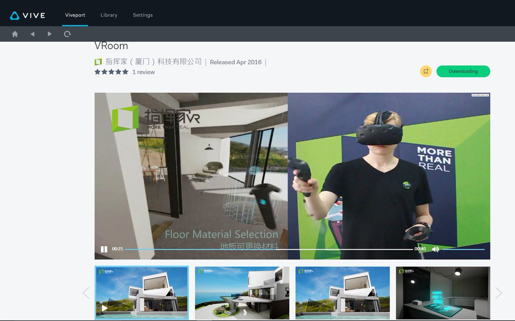Show more thumbnails with right chevron
This screenshot has height=321, width=515.
499,293
